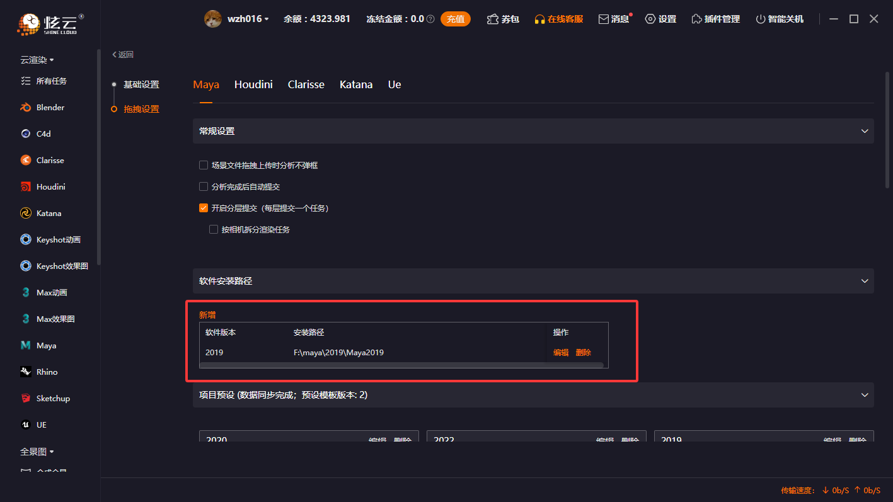
Task: Open 插件管理 plugin manager
Action: tap(715, 19)
